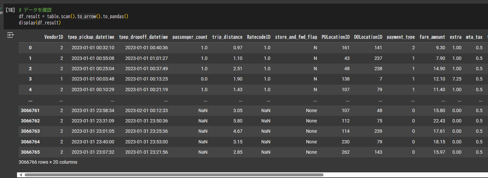Viewport: 488px width, 178px height.
Task: Click the scrollbar left arrow
Action: 21,175
